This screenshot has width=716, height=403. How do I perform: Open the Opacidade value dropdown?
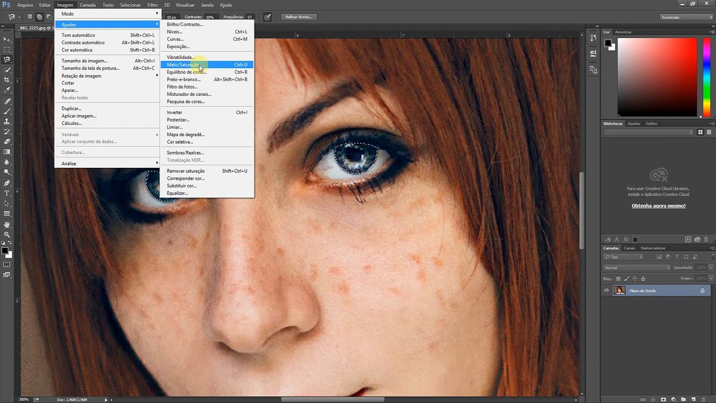click(711, 268)
